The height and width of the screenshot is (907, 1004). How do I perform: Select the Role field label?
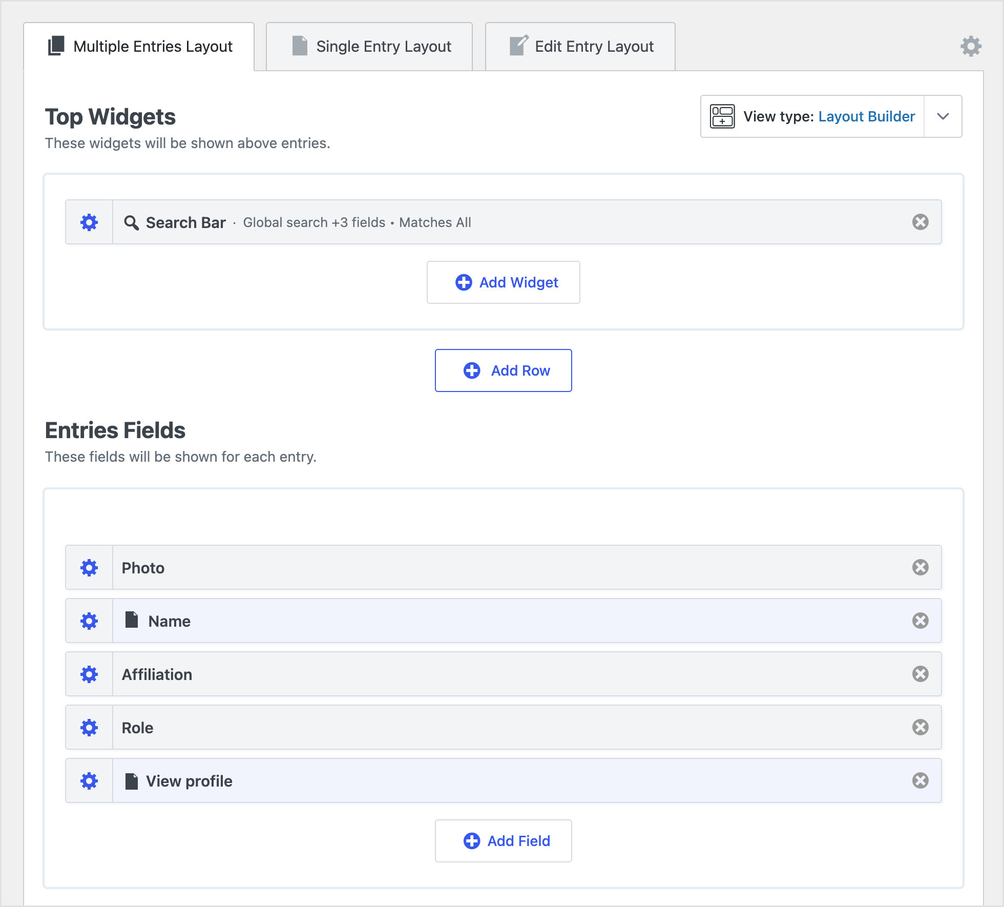[137, 728]
